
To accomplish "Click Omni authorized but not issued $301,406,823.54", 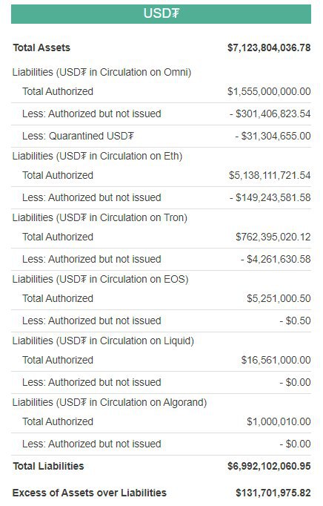I will coord(270,114).
